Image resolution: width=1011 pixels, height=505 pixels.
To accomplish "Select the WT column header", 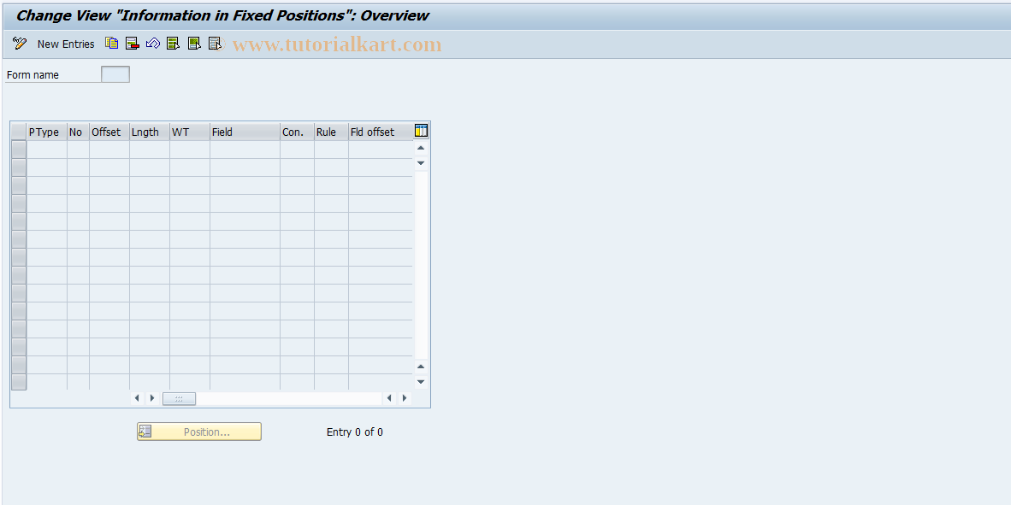I will (190, 132).
